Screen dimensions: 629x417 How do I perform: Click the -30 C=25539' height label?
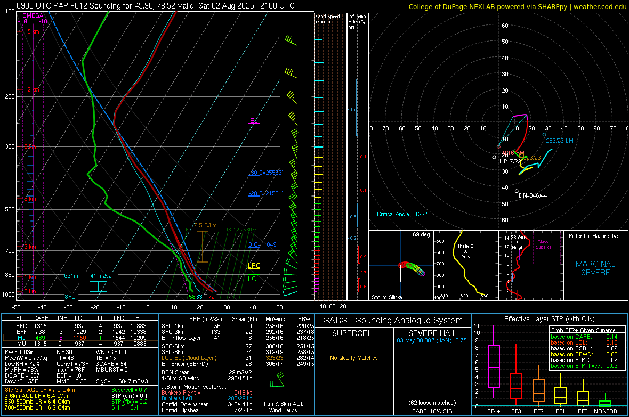tap(265, 173)
